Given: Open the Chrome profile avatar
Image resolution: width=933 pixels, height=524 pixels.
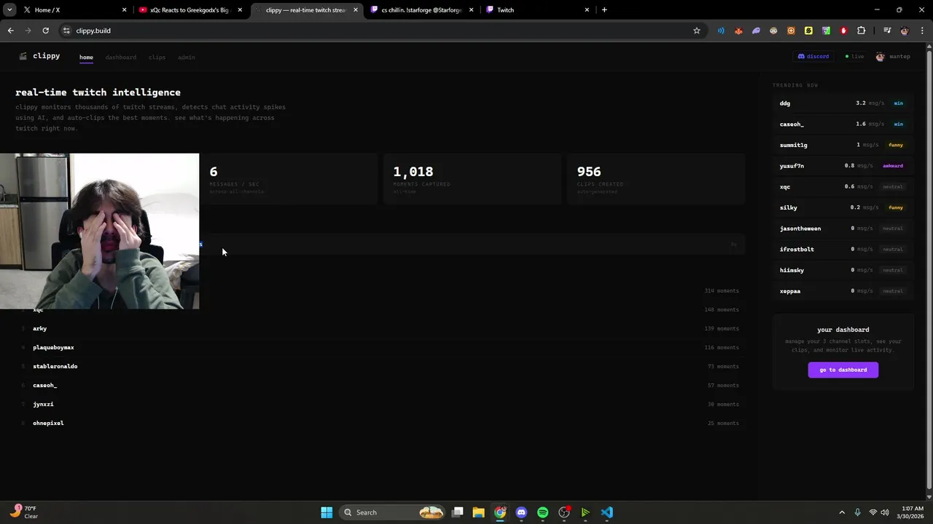Looking at the screenshot, I should click(905, 31).
